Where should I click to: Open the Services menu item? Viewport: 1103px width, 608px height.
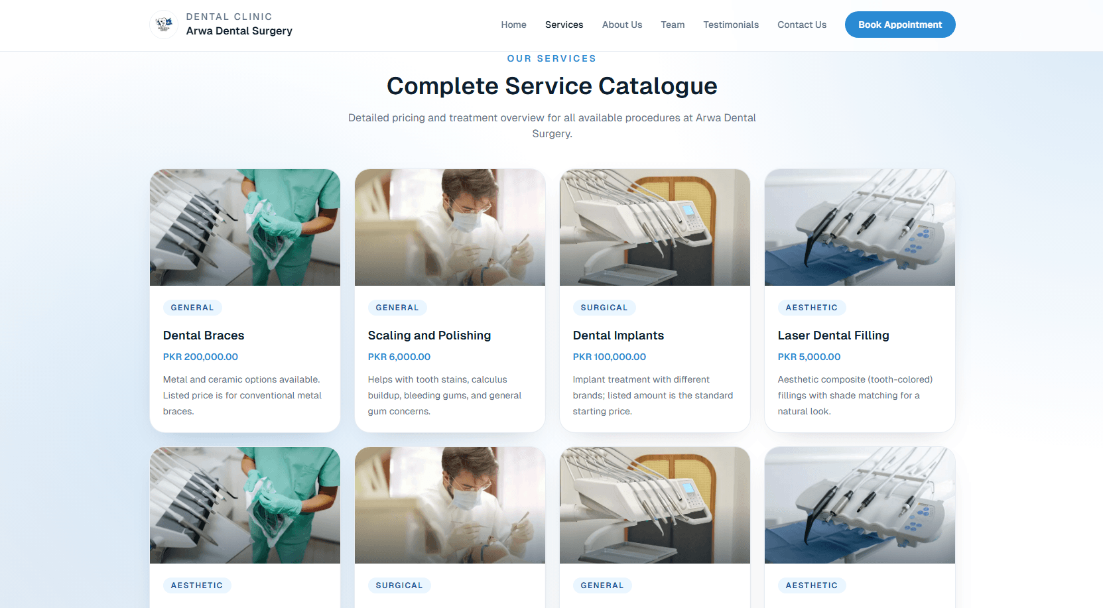coord(564,25)
